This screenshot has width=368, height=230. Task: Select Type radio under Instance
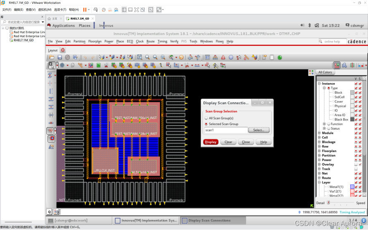(329, 88)
